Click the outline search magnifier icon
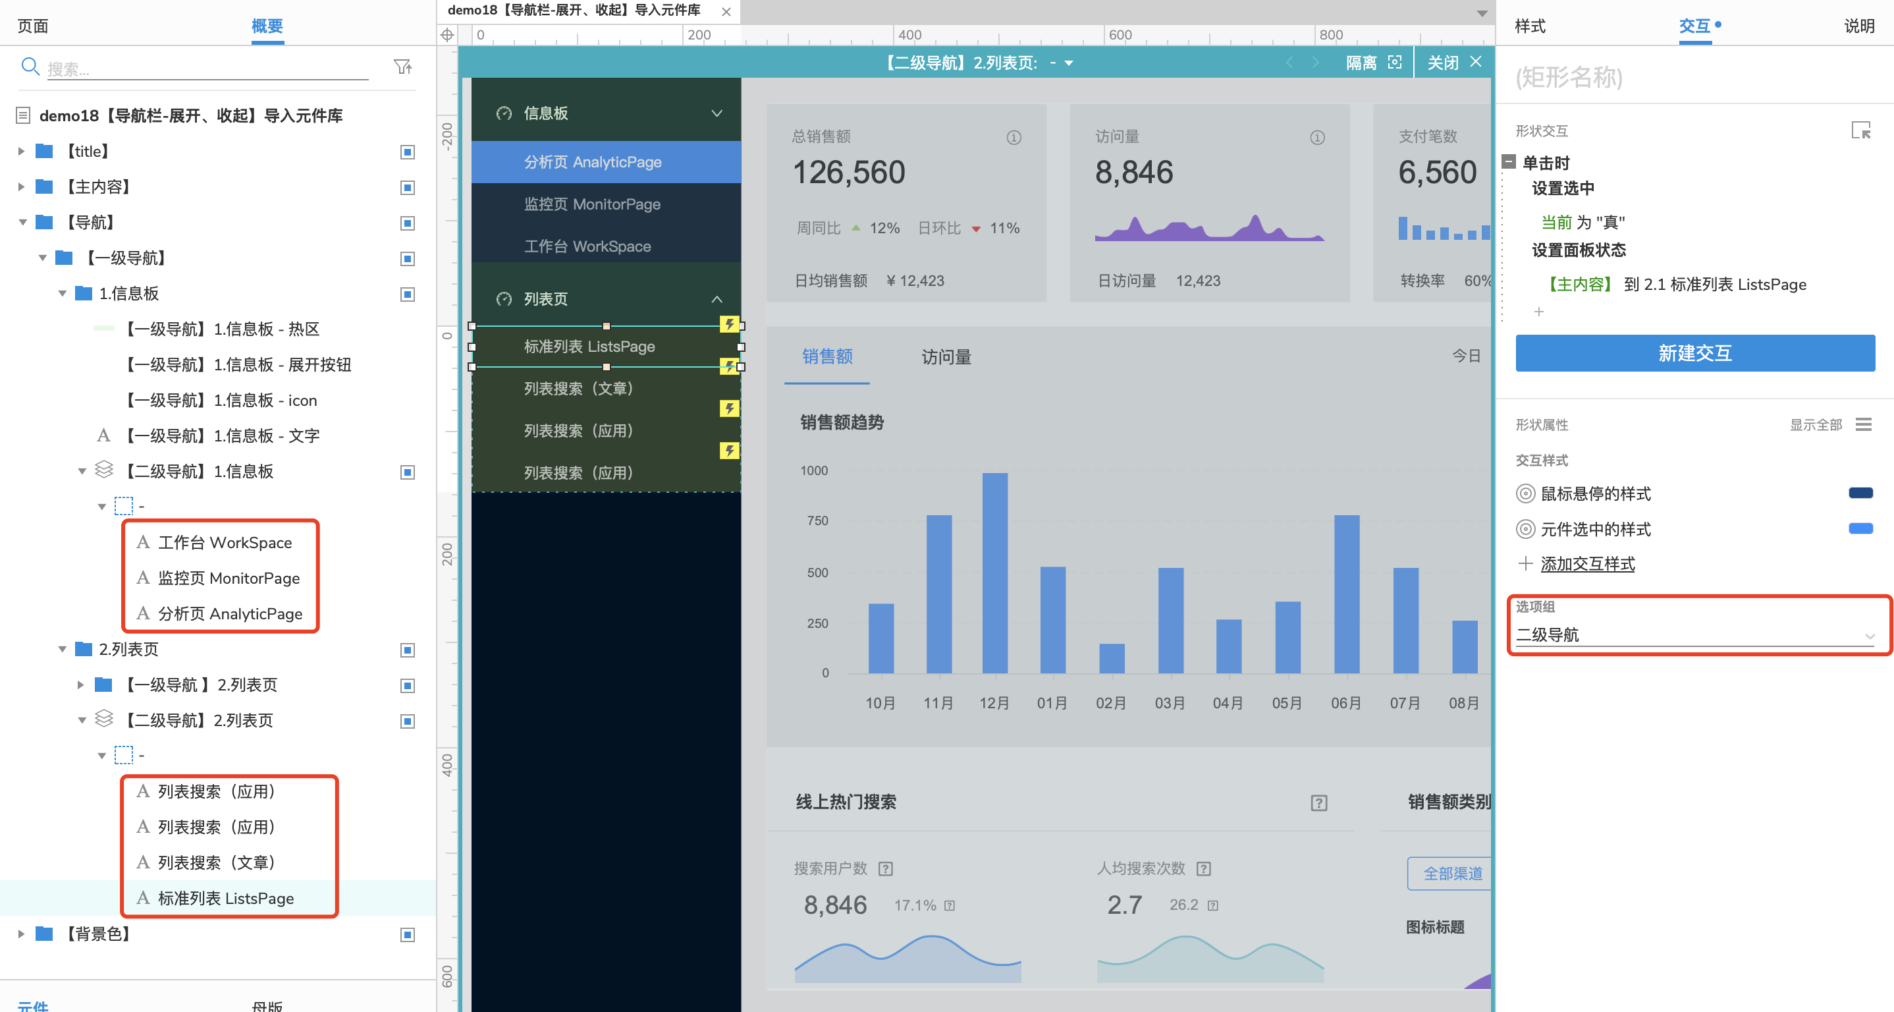This screenshot has height=1012, width=1894. [x=30, y=66]
